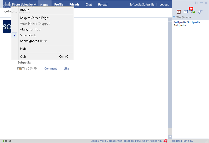Open Softpedia Softpedia stream entry
Viewport: 209px width, 143px height.
(187, 22)
